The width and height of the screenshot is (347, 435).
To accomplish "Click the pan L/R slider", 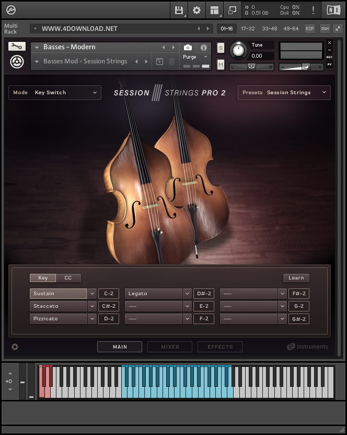I will coord(251,67).
